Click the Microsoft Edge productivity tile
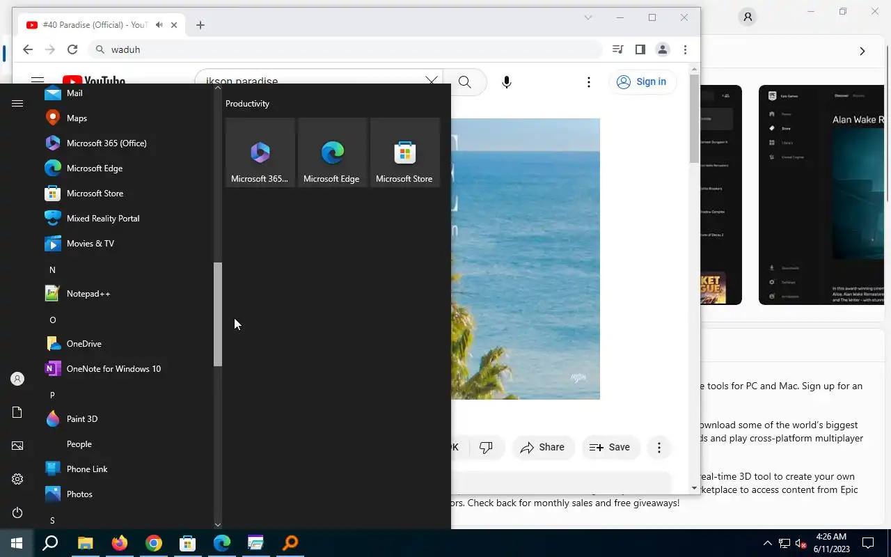 click(x=333, y=152)
